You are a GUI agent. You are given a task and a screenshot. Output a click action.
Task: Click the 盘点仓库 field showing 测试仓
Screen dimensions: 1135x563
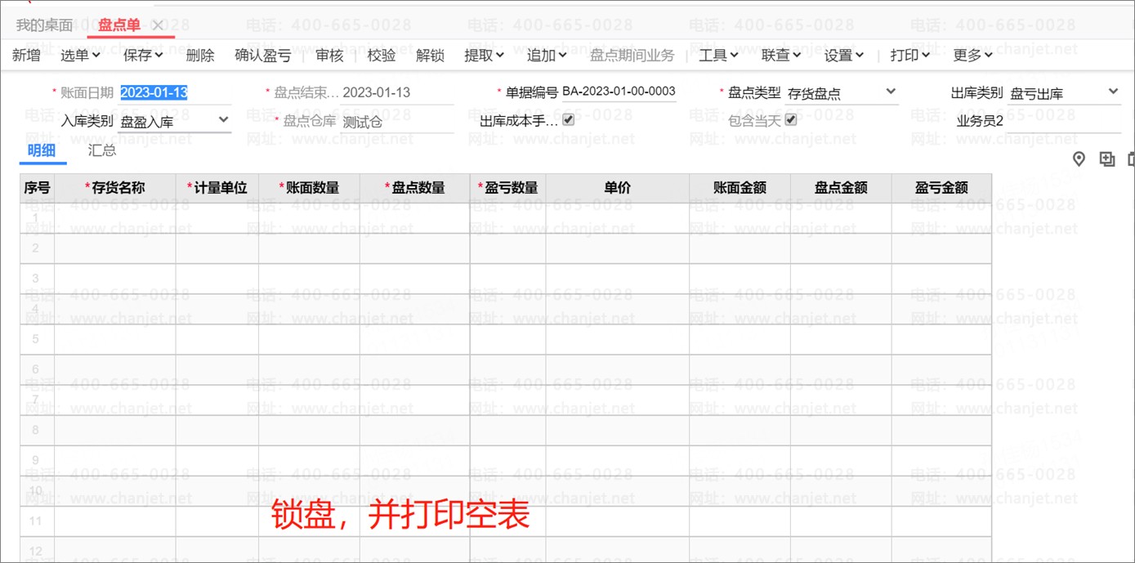(x=397, y=123)
